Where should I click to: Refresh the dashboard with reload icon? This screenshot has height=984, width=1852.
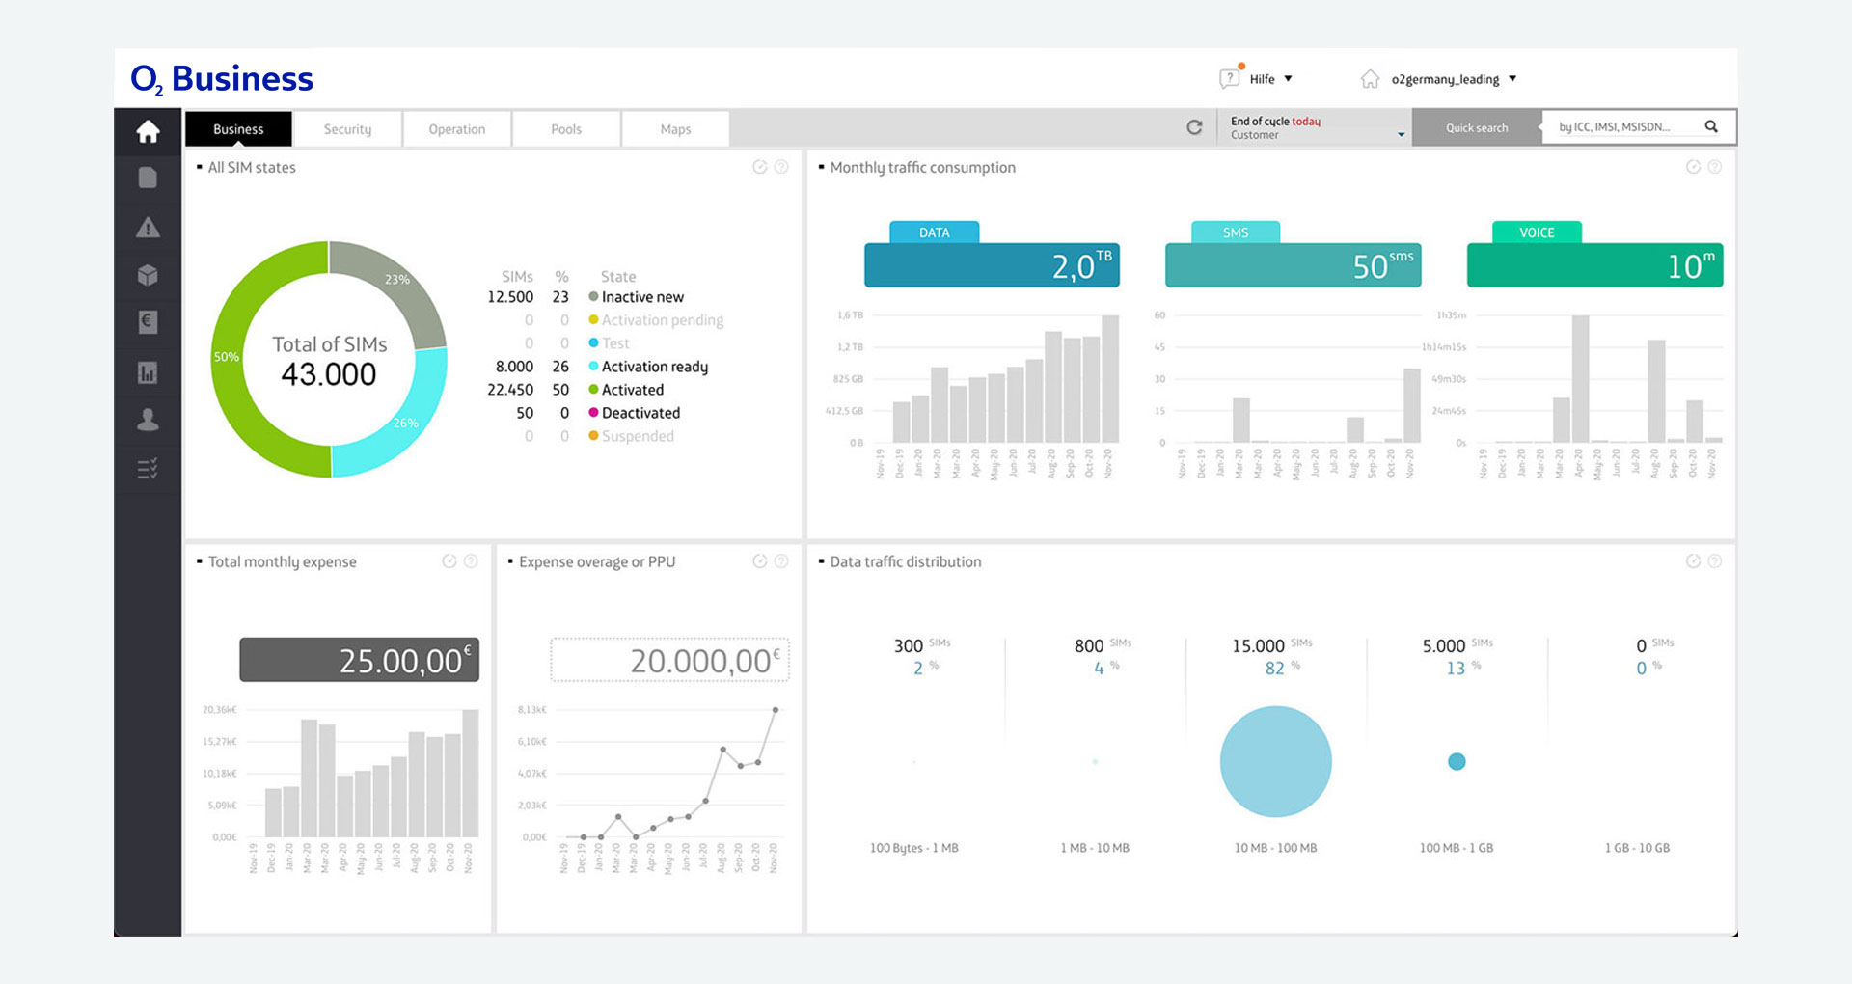click(x=1194, y=127)
